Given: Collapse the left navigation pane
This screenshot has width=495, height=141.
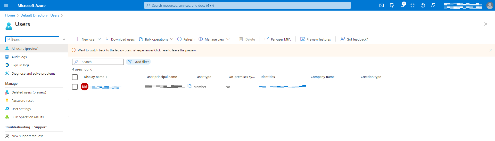Looking at the screenshot, I should [x=64, y=39].
